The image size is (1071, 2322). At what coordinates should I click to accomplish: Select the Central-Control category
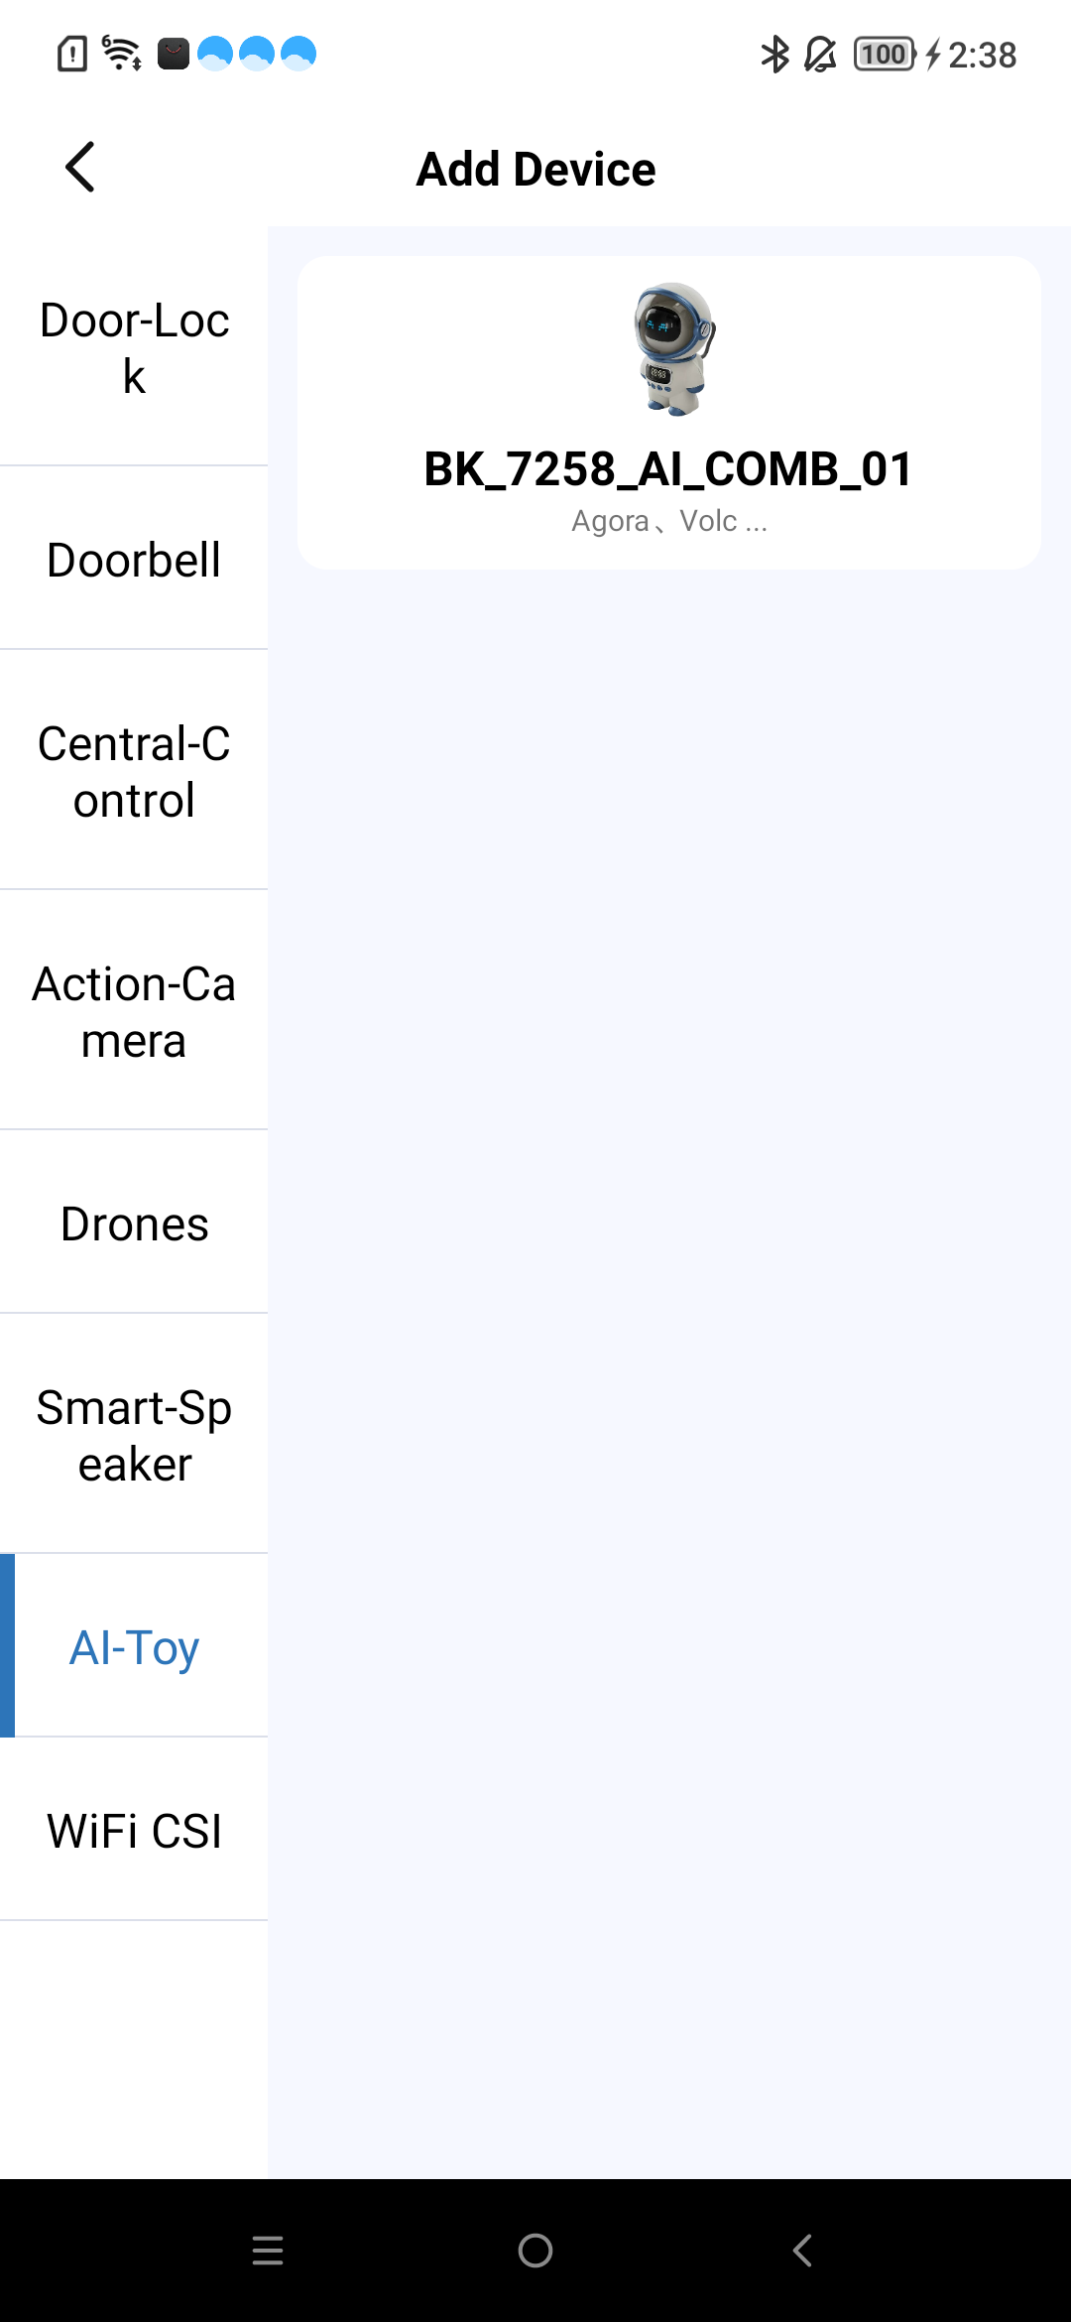pos(134,771)
